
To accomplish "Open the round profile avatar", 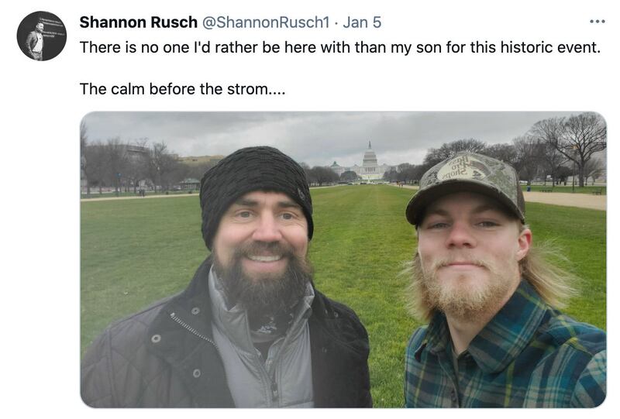I will click(x=42, y=36).
